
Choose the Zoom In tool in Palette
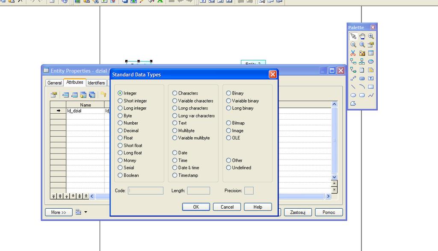tap(371, 36)
